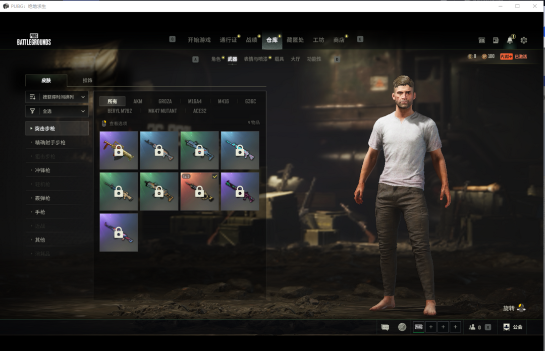Select the equipped skin with yellow checkmark
Image resolution: width=545 pixels, height=351 pixels.
click(x=199, y=191)
